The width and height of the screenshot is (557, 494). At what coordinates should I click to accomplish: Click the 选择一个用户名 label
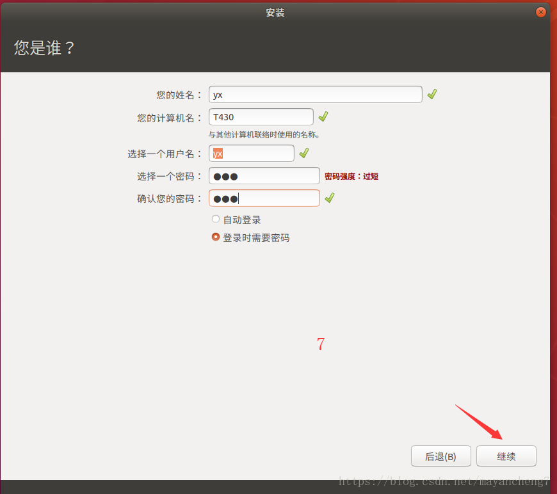165,154
